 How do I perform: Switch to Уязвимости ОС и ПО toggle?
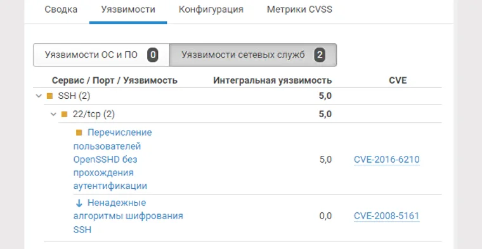pyautogui.click(x=101, y=55)
